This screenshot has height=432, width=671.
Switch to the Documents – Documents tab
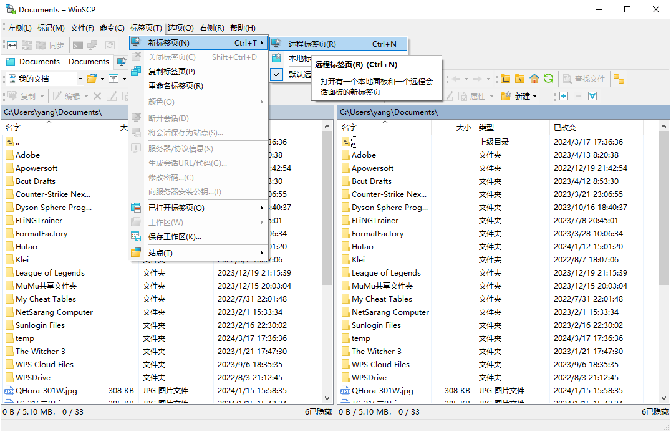tap(58, 62)
